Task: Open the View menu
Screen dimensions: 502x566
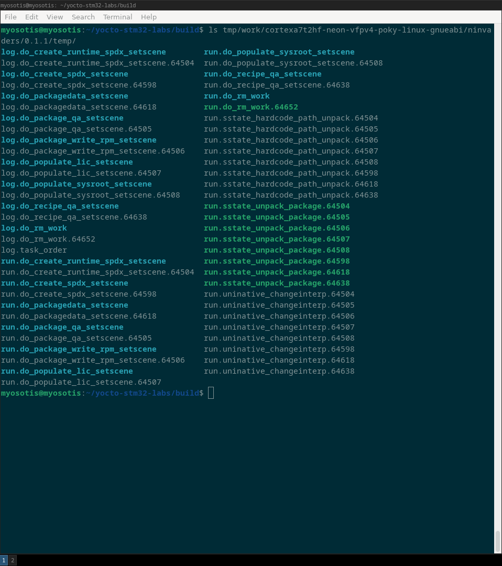Action: [54, 17]
